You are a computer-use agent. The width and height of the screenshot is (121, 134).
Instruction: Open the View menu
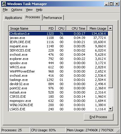(x=29, y=10)
